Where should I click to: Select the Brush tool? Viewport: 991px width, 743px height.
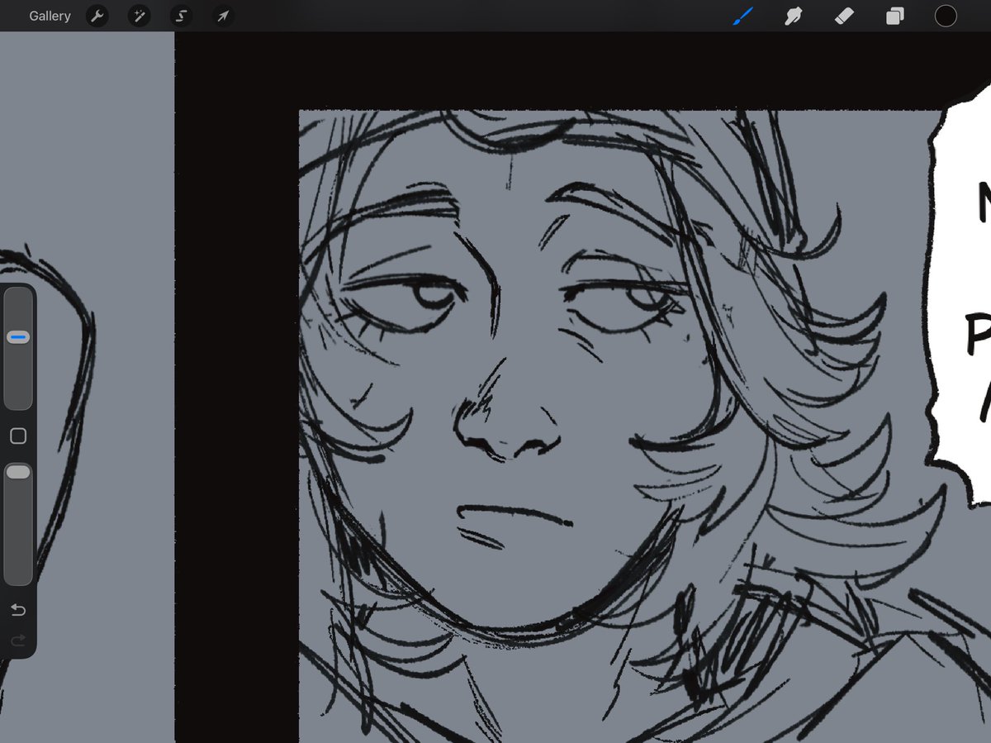pos(742,16)
